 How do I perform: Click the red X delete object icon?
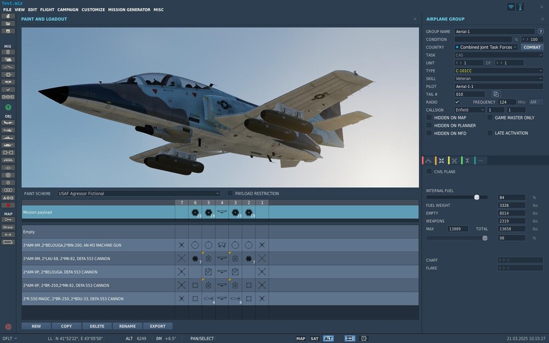tap(8, 205)
